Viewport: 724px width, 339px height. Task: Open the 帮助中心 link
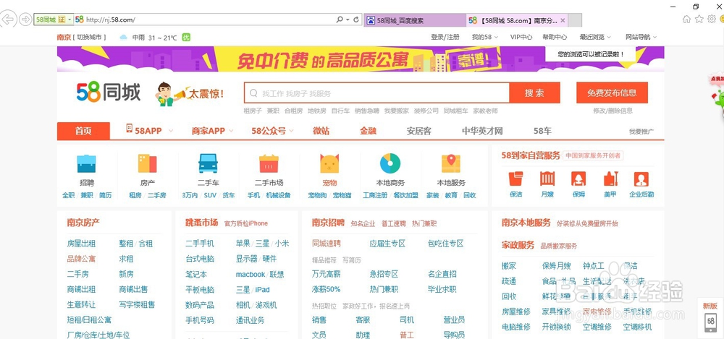[x=555, y=37]
